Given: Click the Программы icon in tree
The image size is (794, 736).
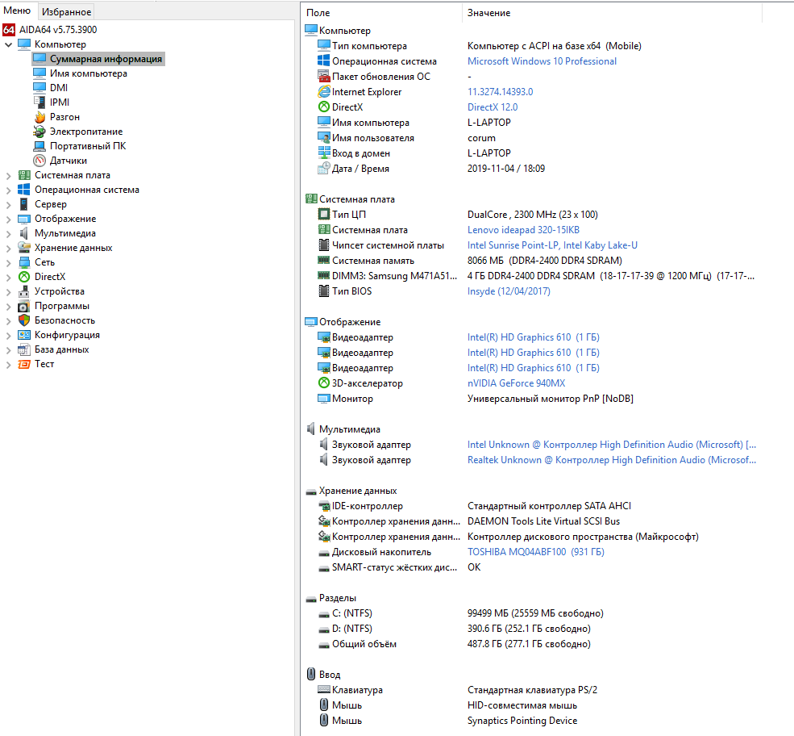Looking at the screenshot, I should tap(24, 306).
